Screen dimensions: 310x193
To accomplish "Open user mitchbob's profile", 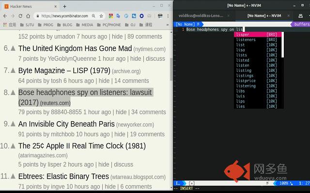I will click(62, 134).
